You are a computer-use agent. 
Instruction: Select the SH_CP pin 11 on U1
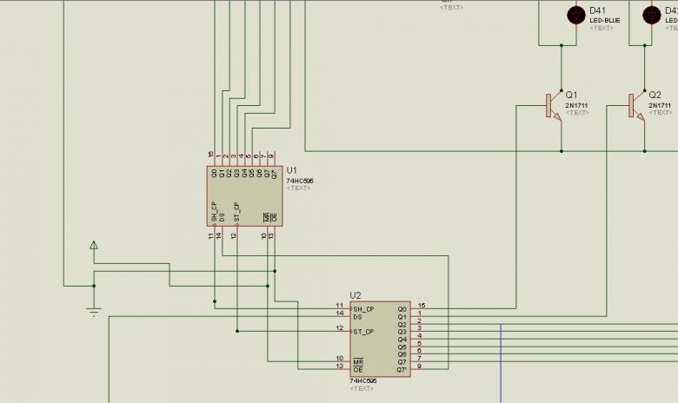pos(213,234)
